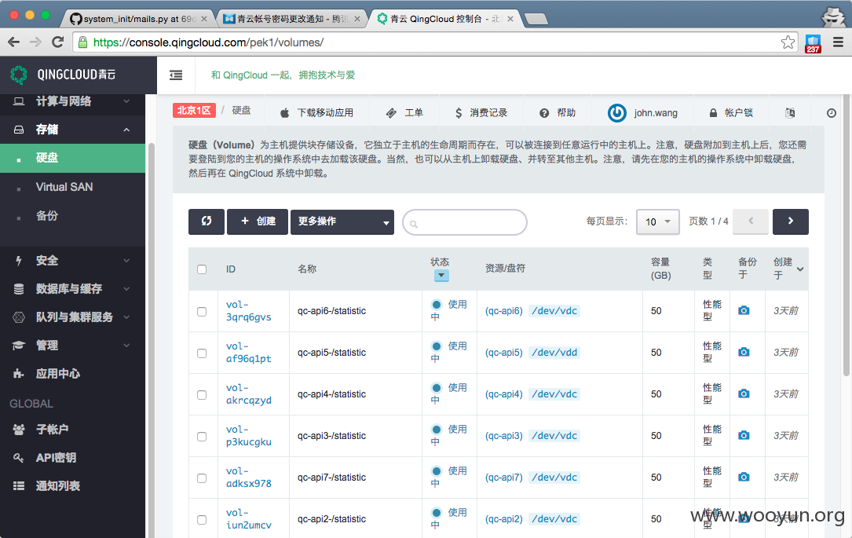852x538 pixels.
Task: Open the 状态 filter dropdown arrow
Action: click(x=441, y=276)
